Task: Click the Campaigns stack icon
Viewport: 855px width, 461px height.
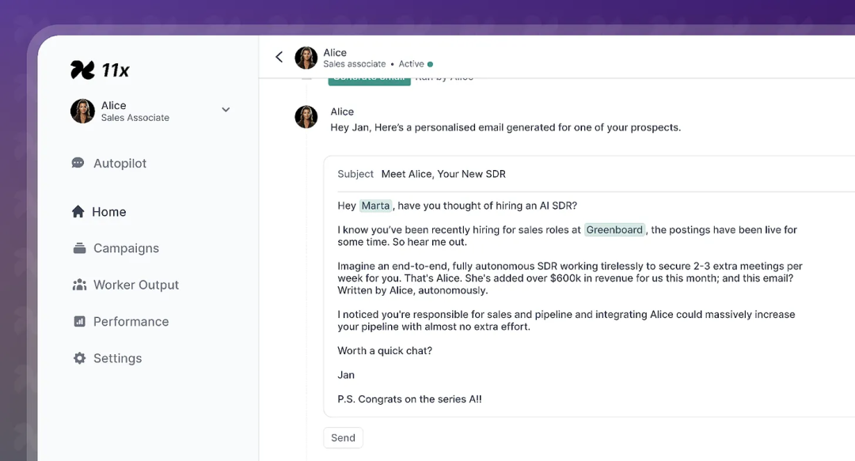Action: pyautogui.click(x=80, y=248)
